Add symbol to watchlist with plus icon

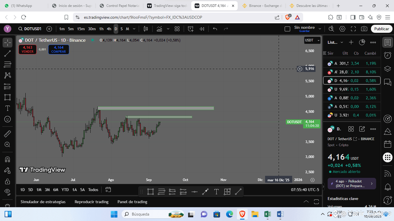pos(351,42)
